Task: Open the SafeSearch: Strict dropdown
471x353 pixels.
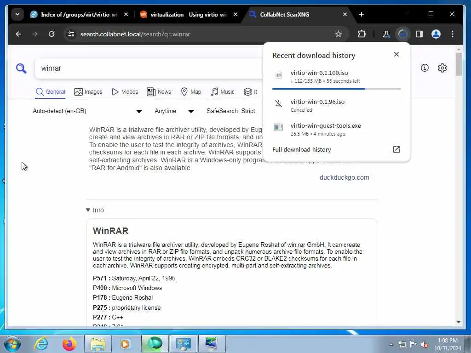Action: coord(231,111)
